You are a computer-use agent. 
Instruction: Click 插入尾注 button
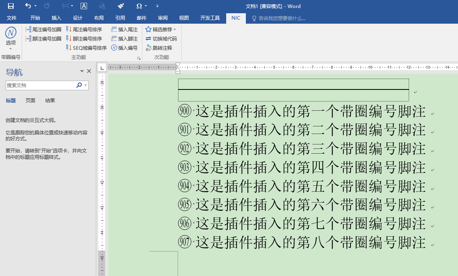click(x=124, y=30)
